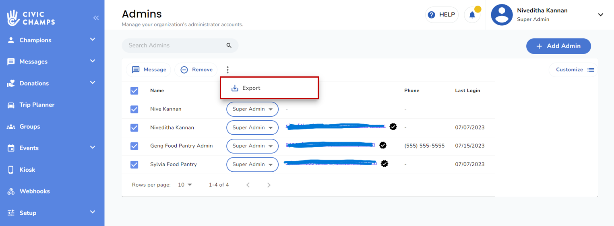
Task: Open Trip Planner in the sidebar
Action: click(x=37, y=105)
